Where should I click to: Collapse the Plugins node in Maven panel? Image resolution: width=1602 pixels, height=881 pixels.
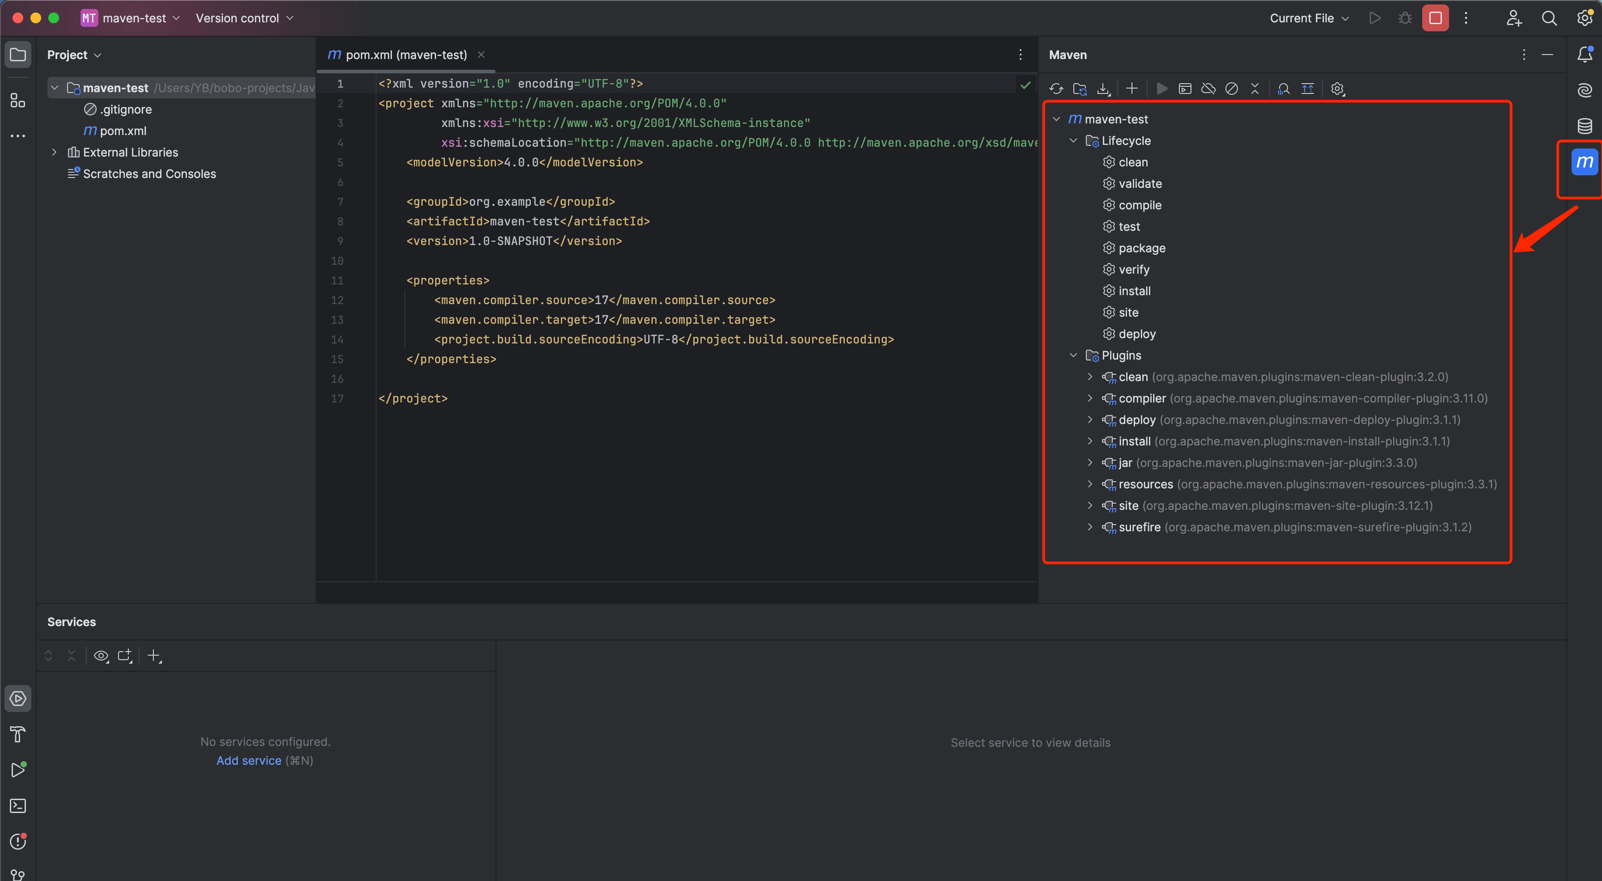coord(1073,355)
